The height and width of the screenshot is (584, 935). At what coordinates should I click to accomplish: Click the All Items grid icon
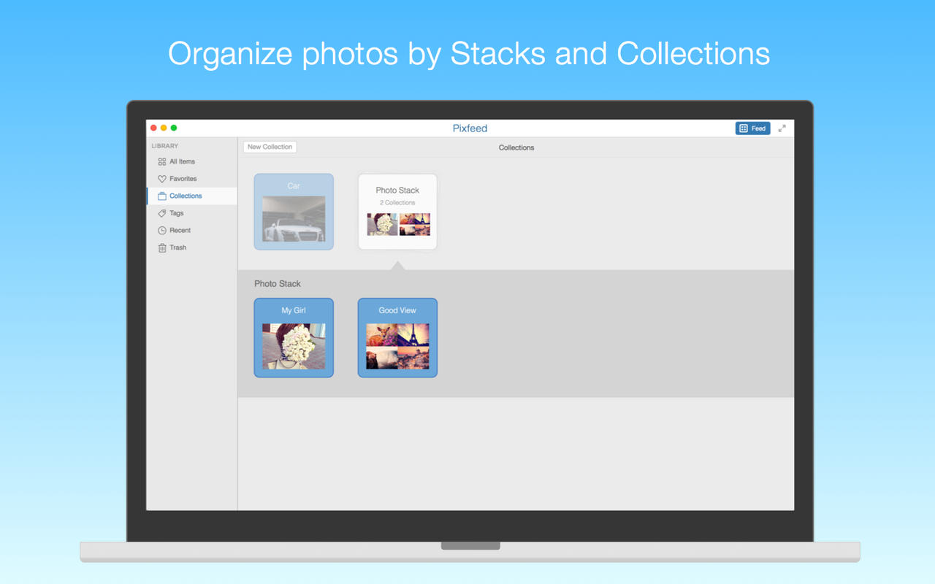pos(162,161)
